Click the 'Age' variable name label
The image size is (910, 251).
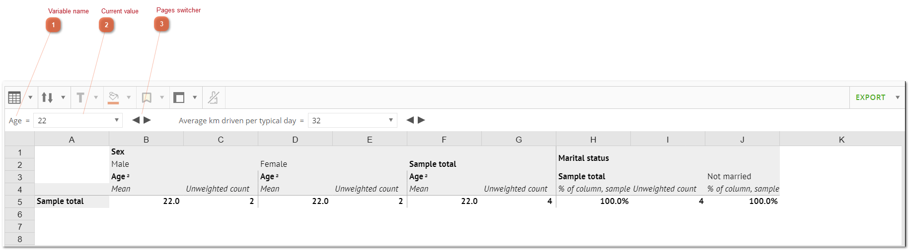[x=15, y=121]
